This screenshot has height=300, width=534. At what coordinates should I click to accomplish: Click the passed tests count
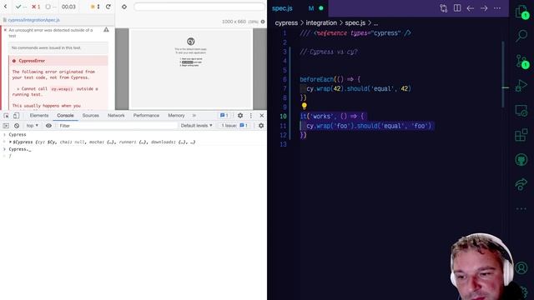[21, 7]
